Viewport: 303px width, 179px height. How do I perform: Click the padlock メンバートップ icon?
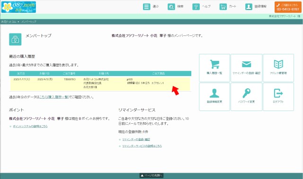click(15, 39)
